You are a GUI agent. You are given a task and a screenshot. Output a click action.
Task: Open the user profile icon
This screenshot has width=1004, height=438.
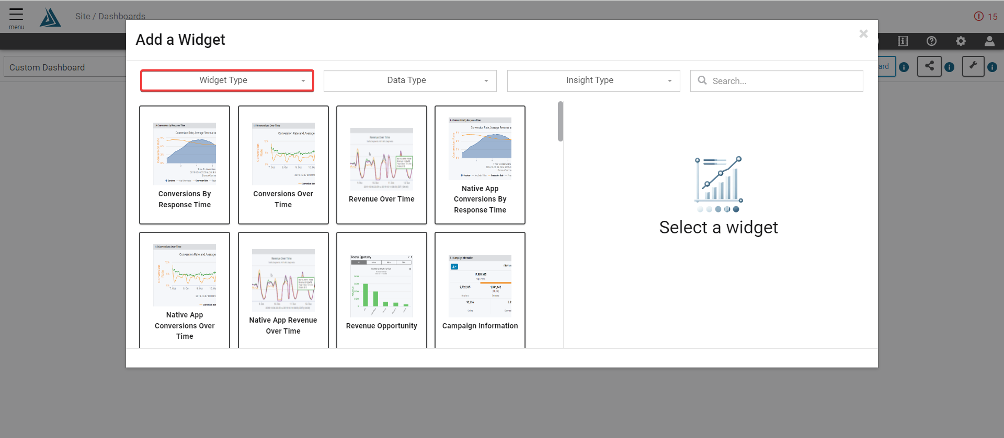point(989,41)
